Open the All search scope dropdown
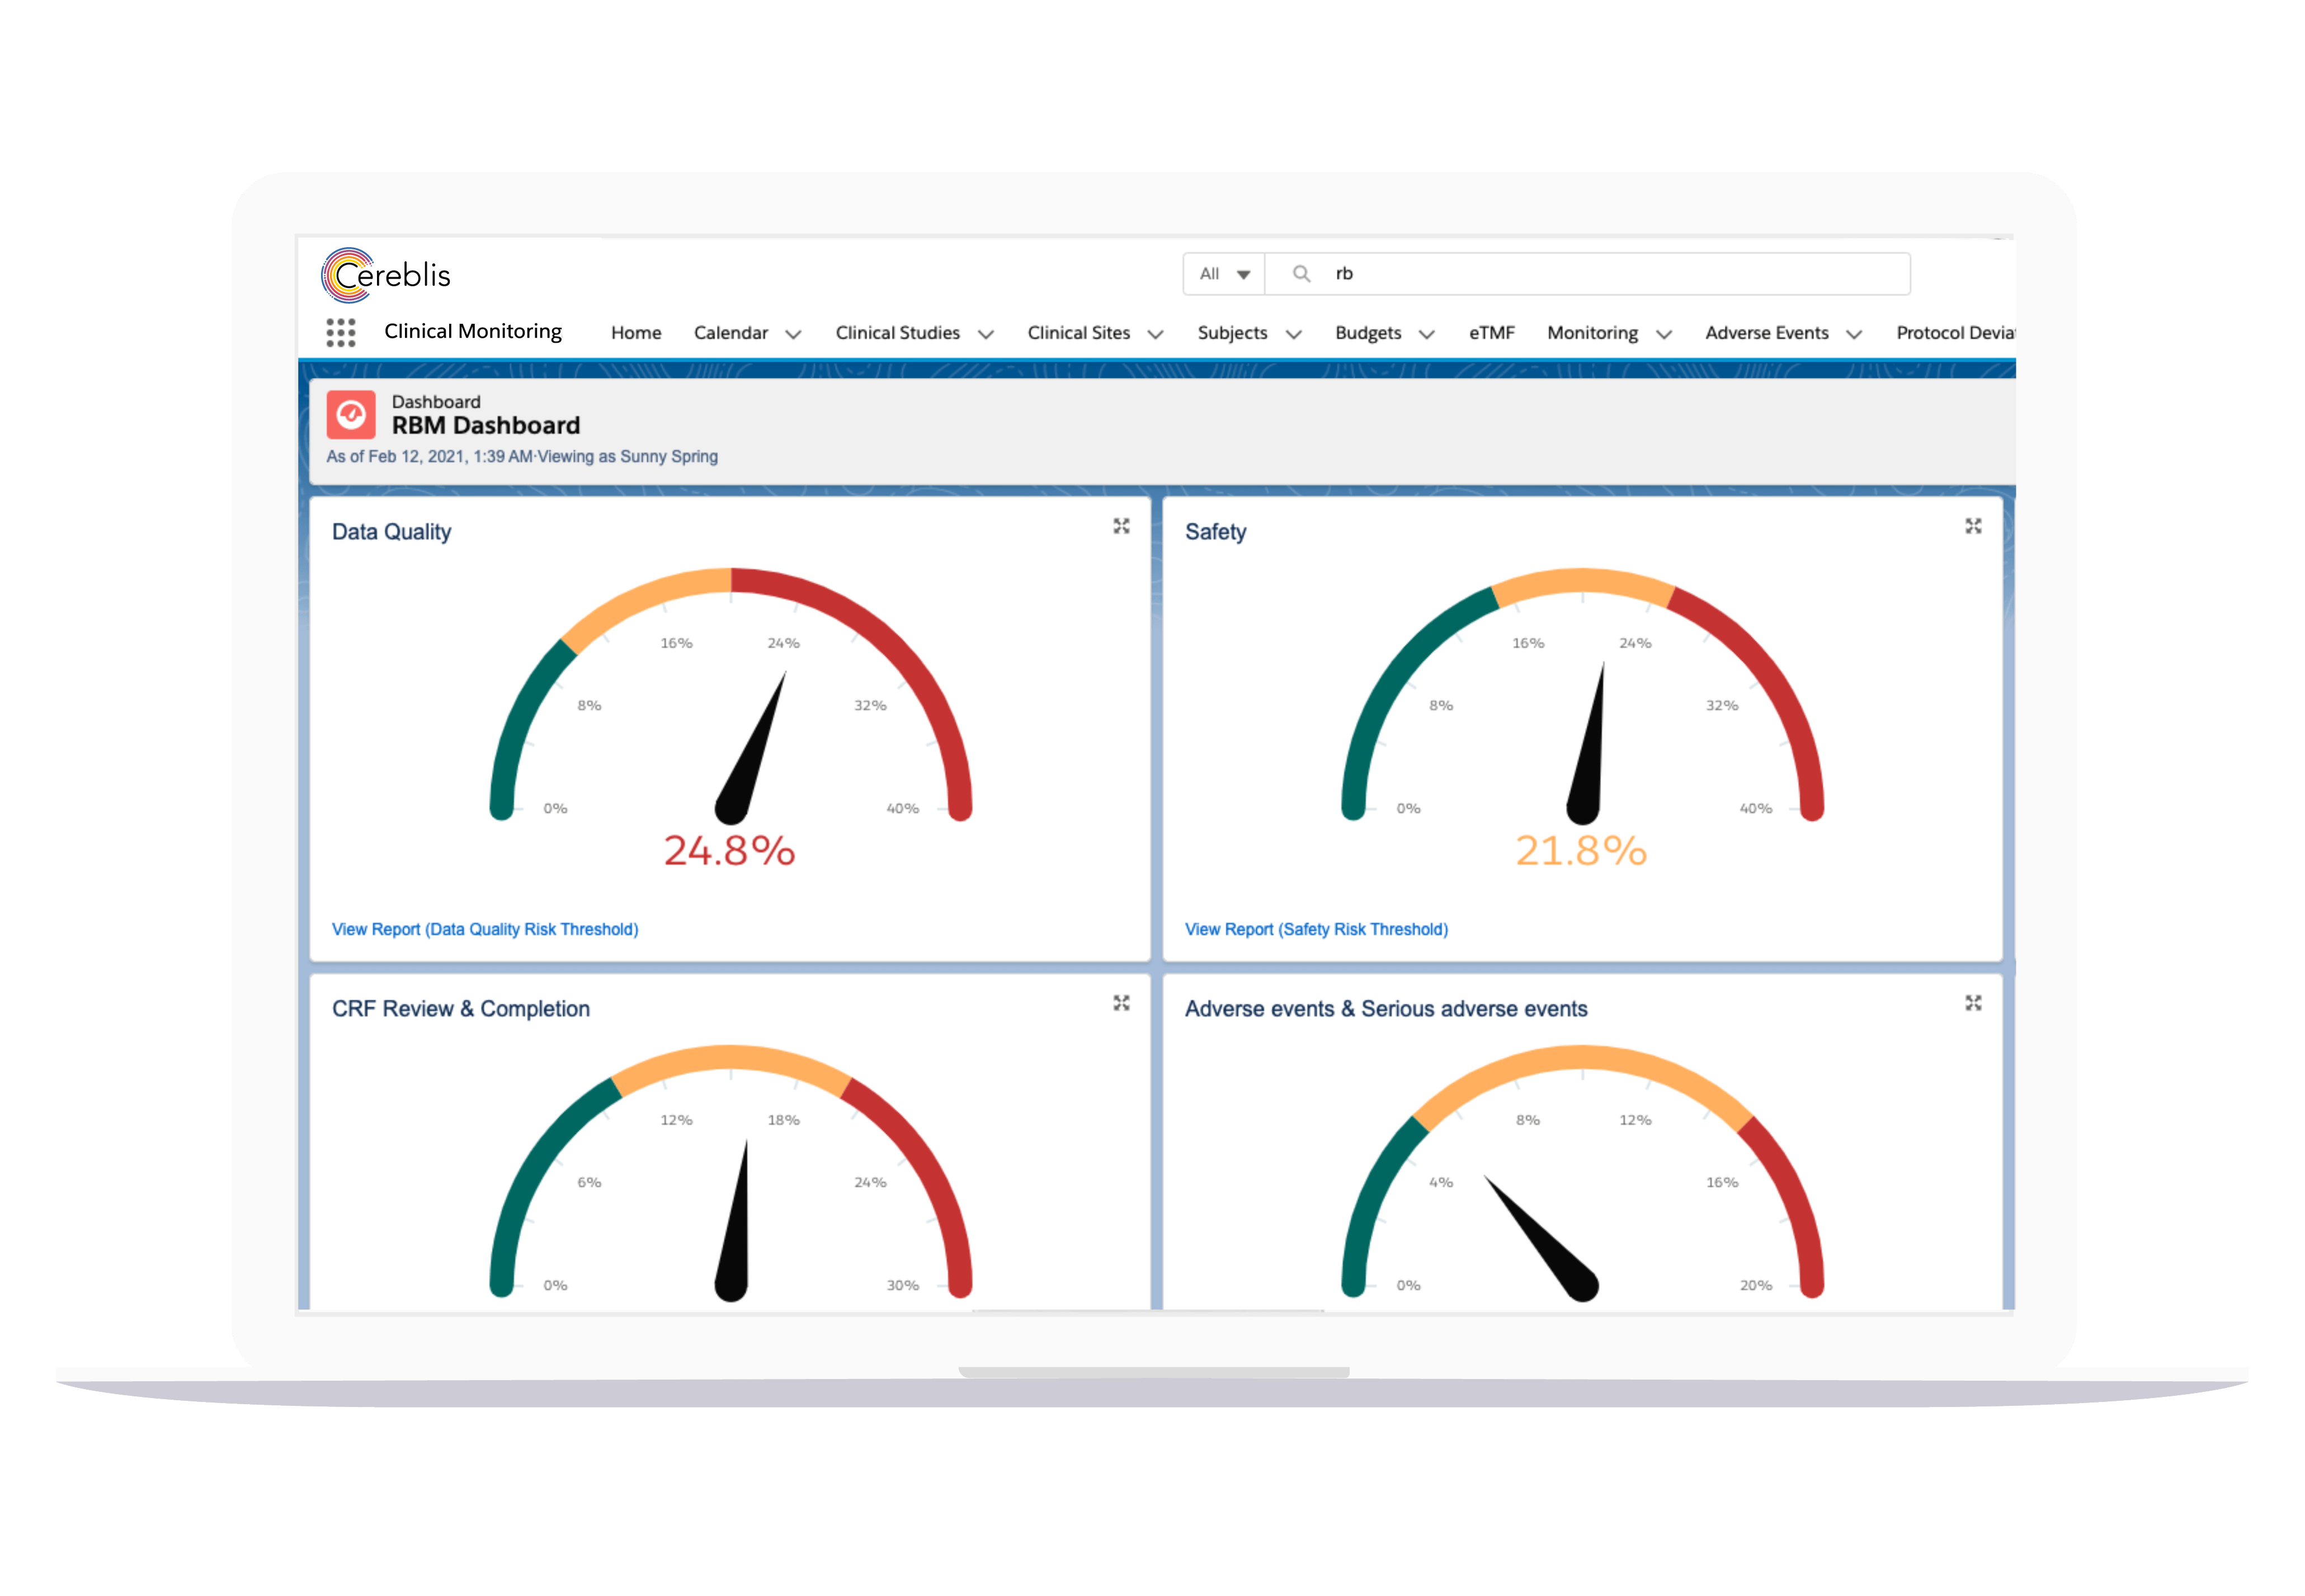Screen dimensions: 2305x1596 click(x=1224, y=273)
